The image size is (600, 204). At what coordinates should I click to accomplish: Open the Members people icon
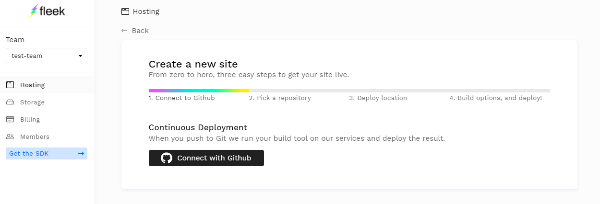pos(10,136)
